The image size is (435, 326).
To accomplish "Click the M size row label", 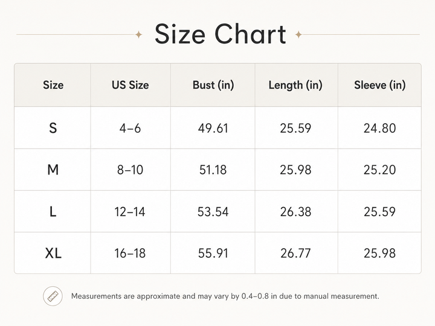I will [53, 170].
